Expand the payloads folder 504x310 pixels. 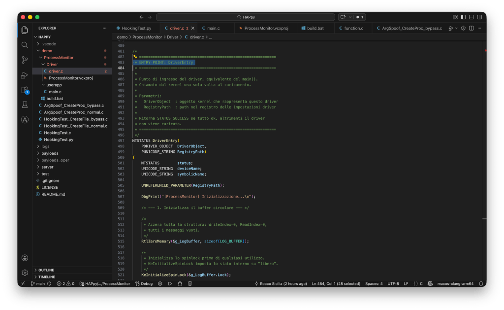pos(50,153)
